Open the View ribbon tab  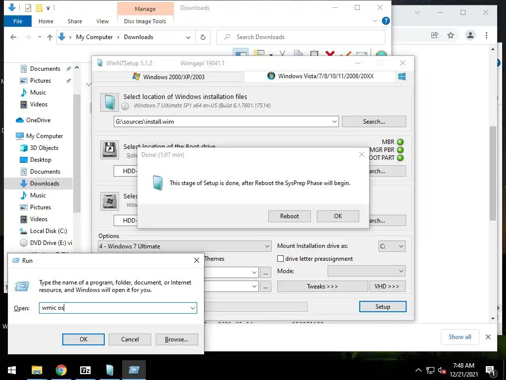pos(102,21)
